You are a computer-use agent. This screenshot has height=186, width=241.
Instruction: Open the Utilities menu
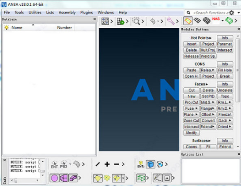(x=35, y=12)
